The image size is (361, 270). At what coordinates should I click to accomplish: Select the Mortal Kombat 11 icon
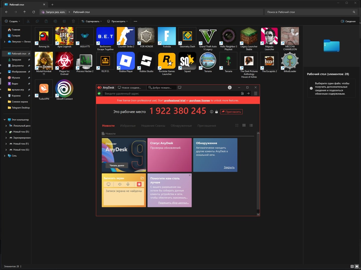(44, 61)
